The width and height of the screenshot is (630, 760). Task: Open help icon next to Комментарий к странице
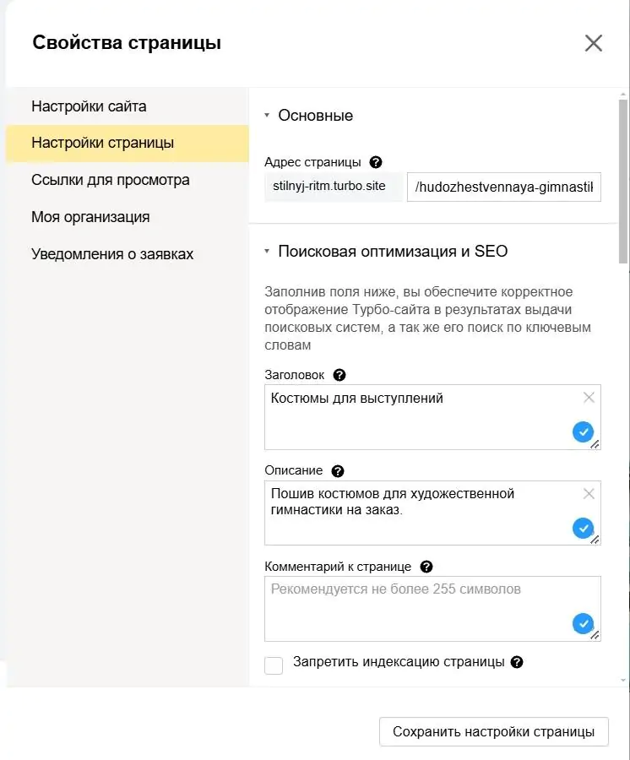[x=426, y=567]
